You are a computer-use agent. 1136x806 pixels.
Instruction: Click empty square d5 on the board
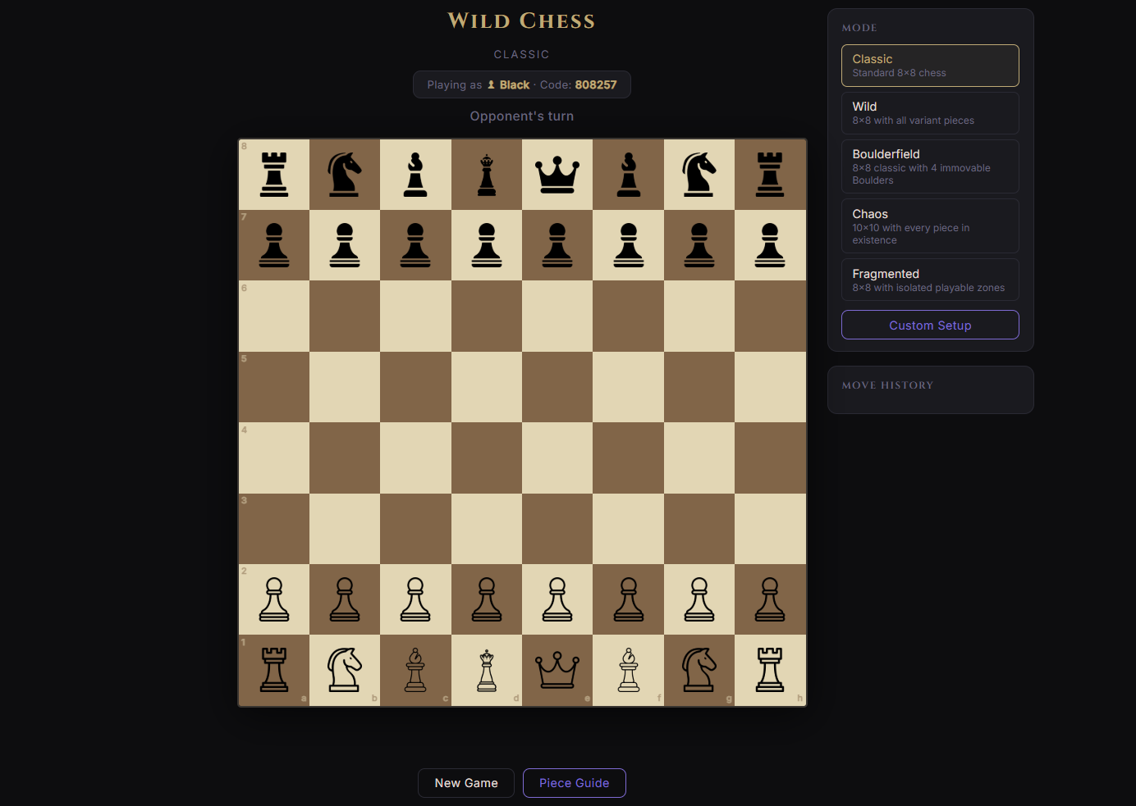487,387
